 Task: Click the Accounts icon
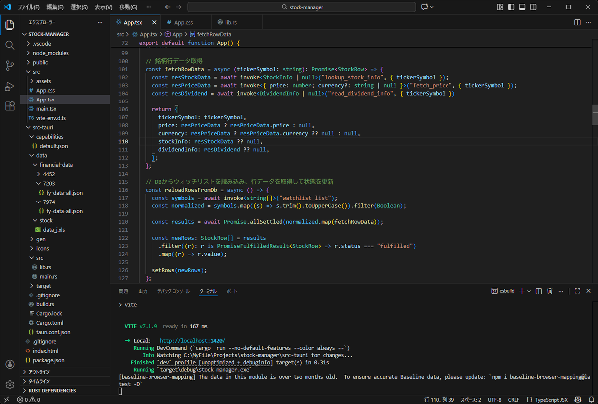pyautogui.click(x=10, y=364)
